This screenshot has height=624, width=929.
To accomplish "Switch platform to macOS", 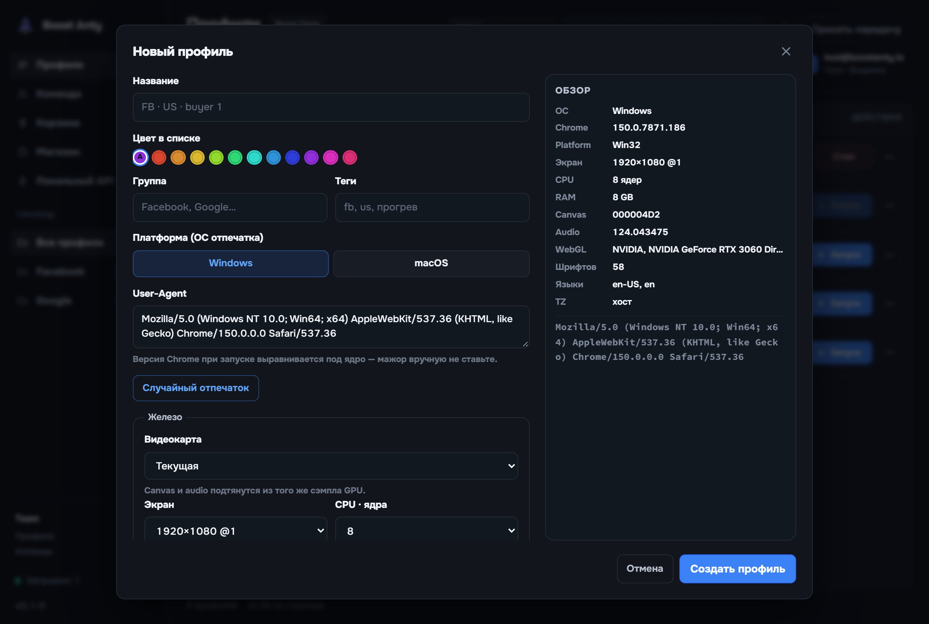I will point(431,263).
